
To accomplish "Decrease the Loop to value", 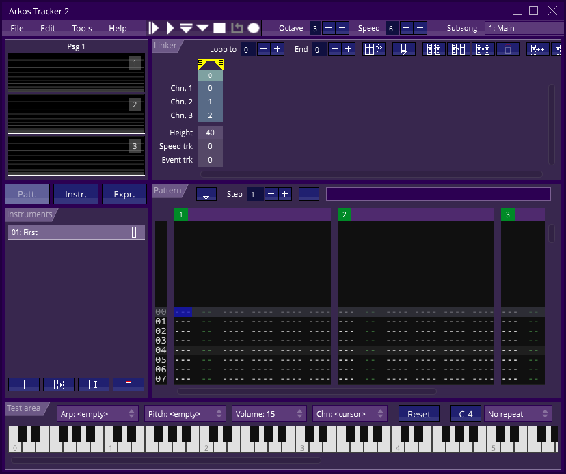I will pos(263,49).
